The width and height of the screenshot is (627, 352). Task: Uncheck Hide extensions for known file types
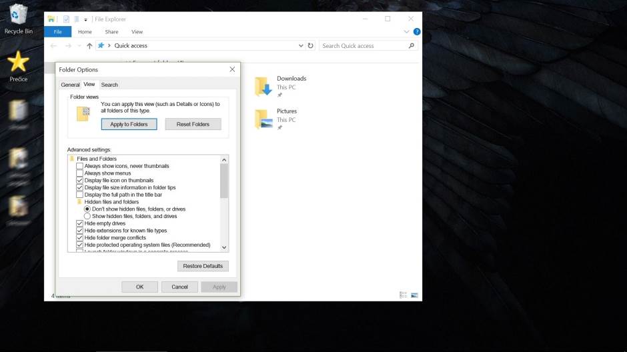coord(79,231)
